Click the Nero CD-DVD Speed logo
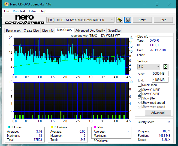The width and height of the screenshot is (178, 146). (25, 20)
